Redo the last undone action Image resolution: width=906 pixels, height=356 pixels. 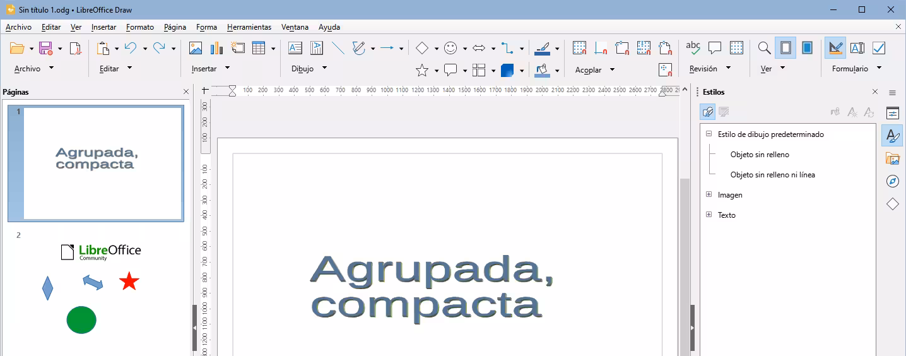click(160, 48)
